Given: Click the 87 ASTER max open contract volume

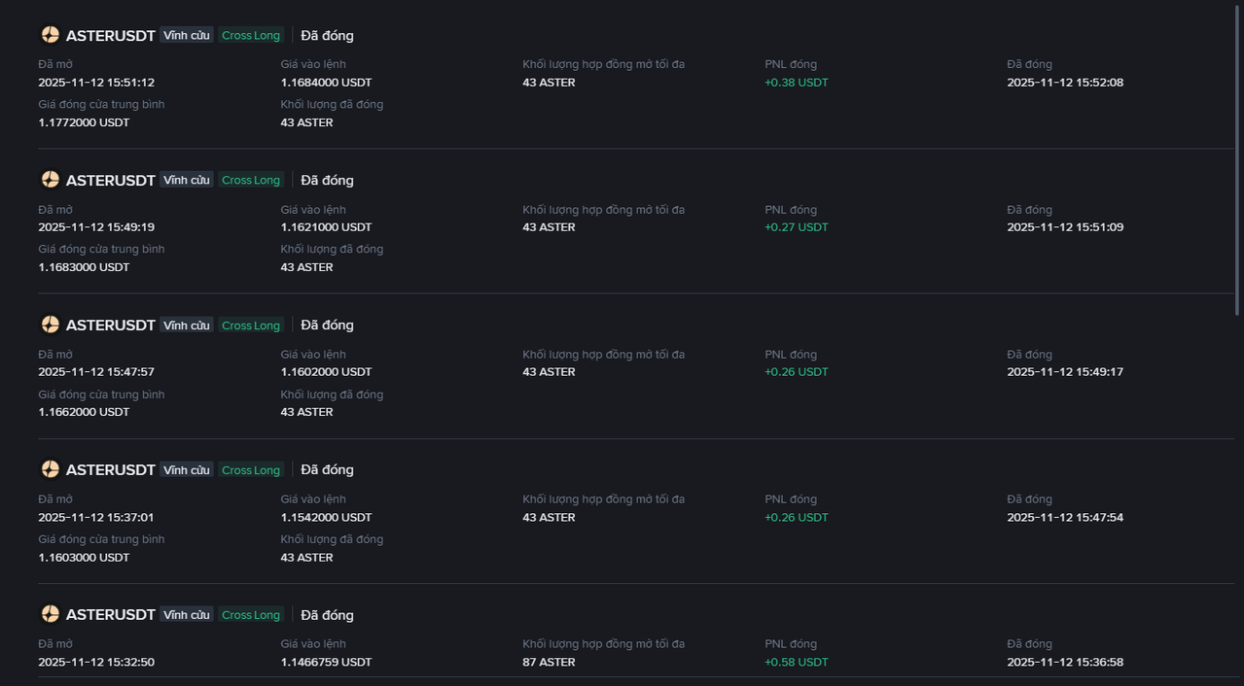Looking at the screenshot, I should (549, 663).
